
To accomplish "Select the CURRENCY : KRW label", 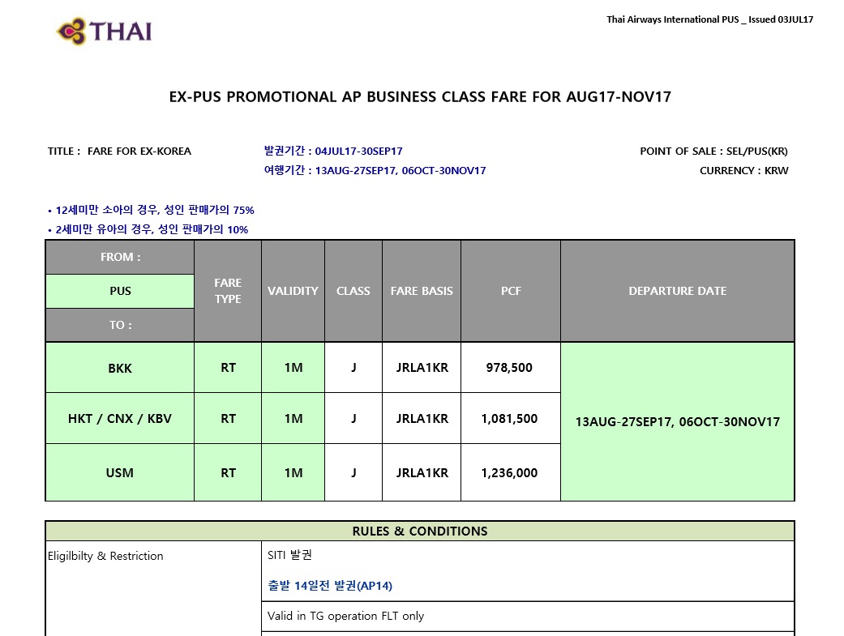I will pos(743,171).
